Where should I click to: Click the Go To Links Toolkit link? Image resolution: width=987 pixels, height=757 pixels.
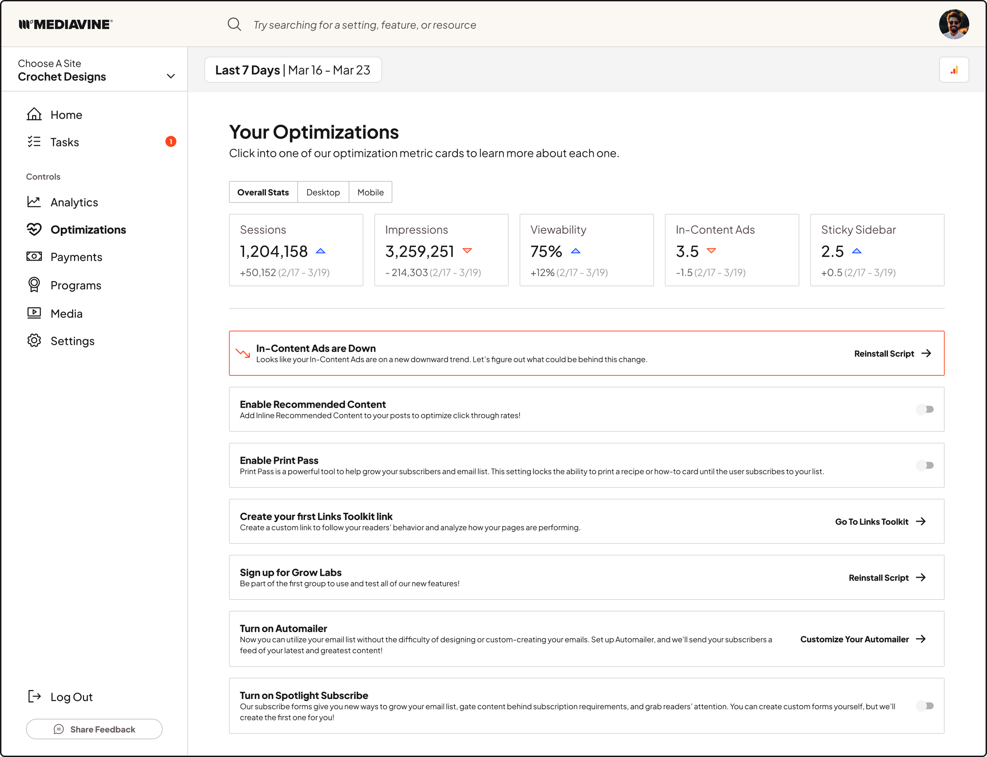[x=880, y=521]
